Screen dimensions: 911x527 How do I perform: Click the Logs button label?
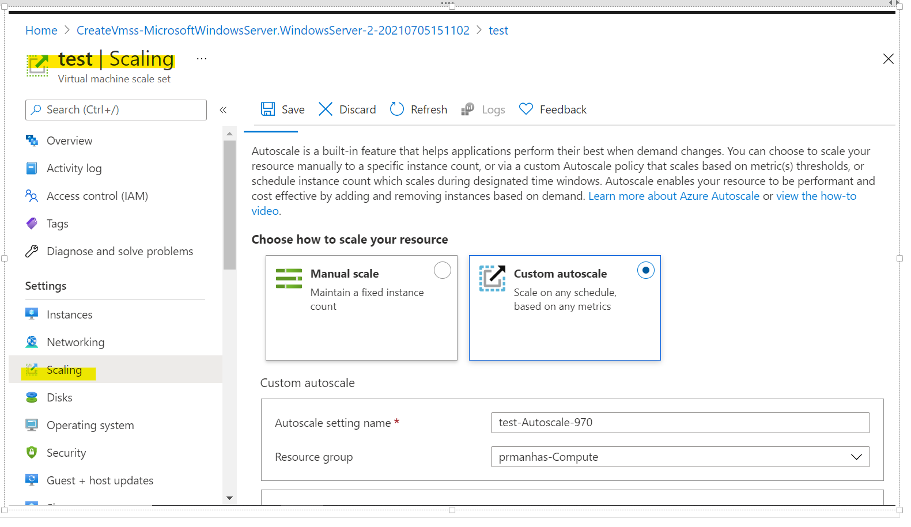pos(493,109)
